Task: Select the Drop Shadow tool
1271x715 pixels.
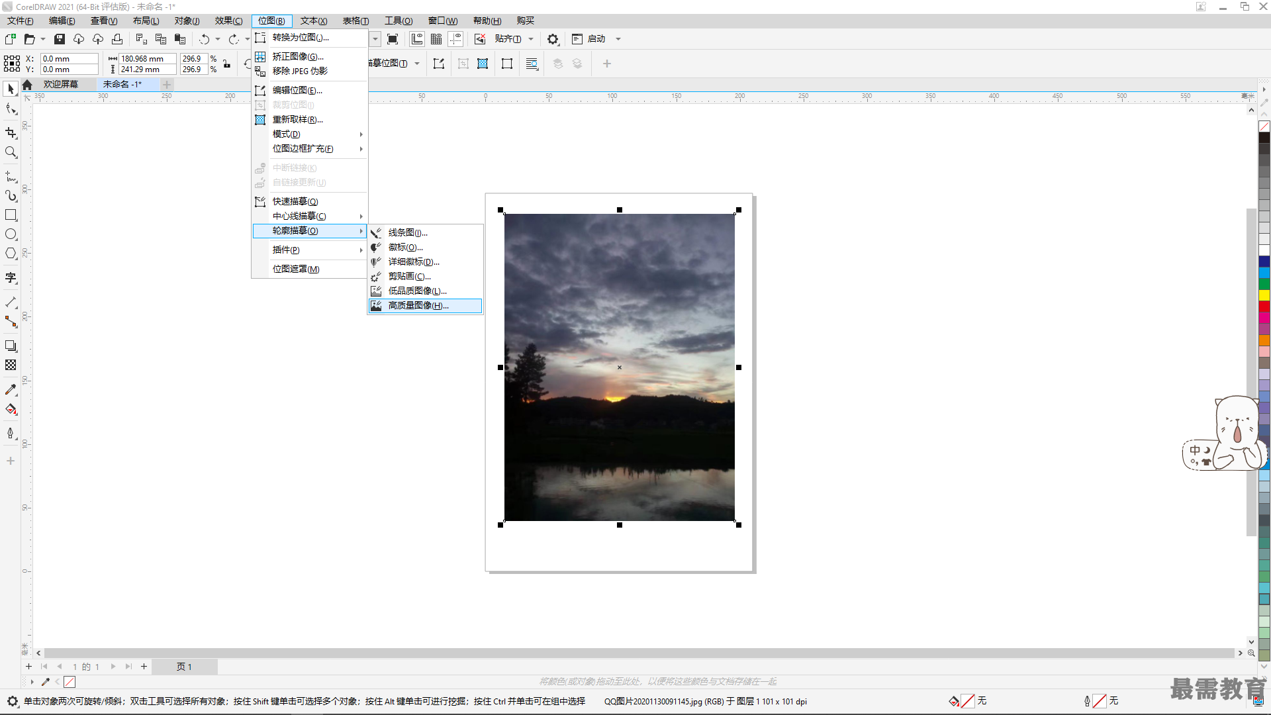Action: pyautogui.click(x=11, y=346)
